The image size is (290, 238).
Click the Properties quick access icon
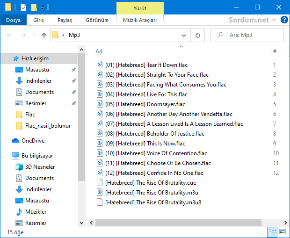pyautogui.click(x=23, y=7)
